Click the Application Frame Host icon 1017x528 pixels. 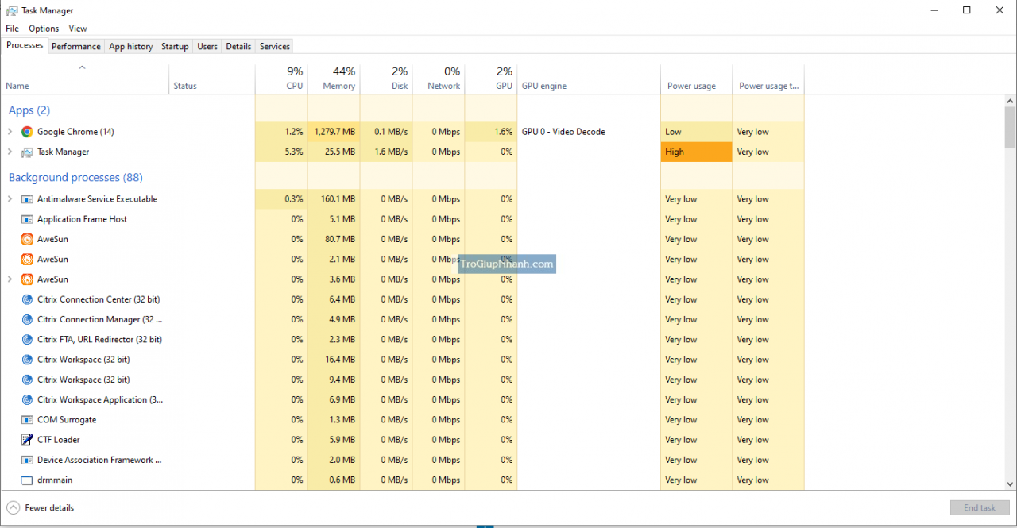coord(26,219)
